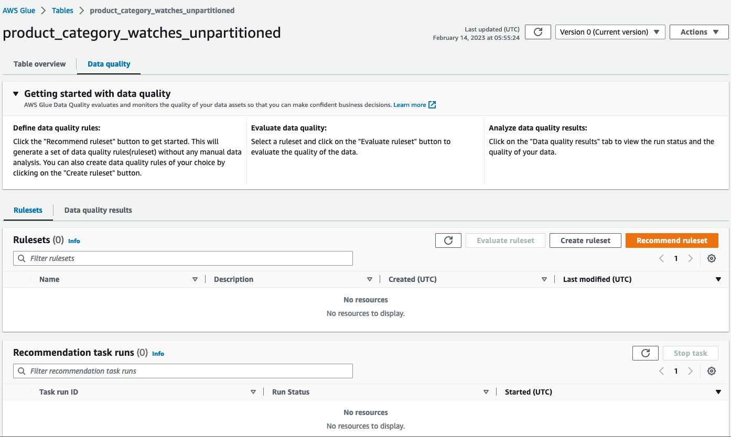Viewport: 731px width, 437px height.
Task: Click the Create ruleset button
Action: tap(585, 241)
